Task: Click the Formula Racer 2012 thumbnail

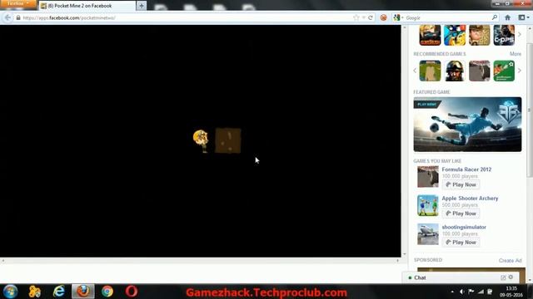Action: [x=428, y=177]
